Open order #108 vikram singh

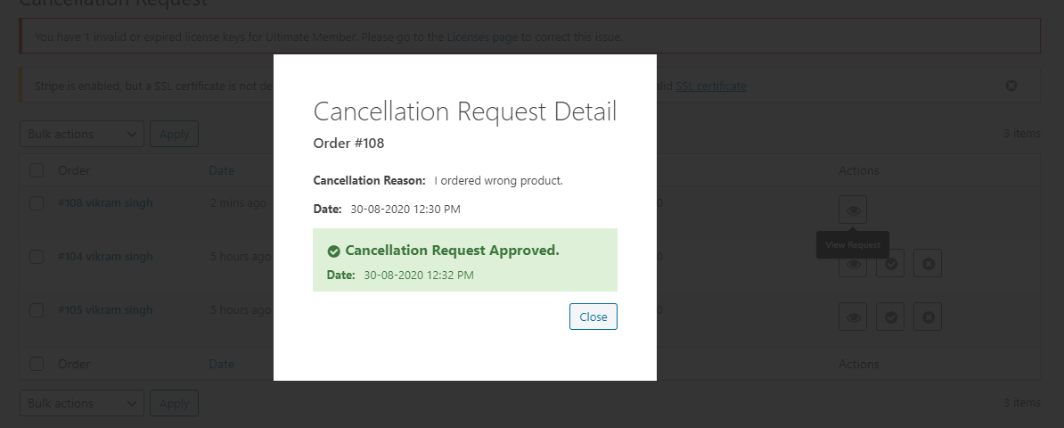[105, 202]
